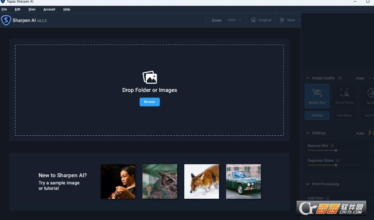Click the Suppress Noise help icon
The height and width of the screenshot is (220, 374).
tap(338, 160)
